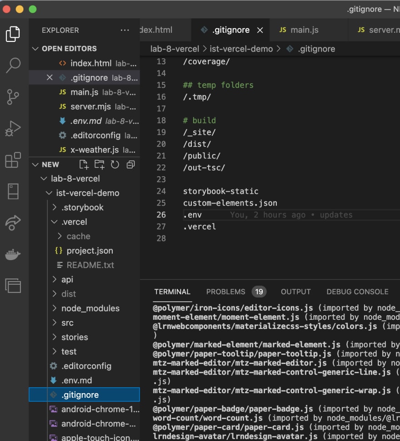Click the custom-elements.json line
The image size is (400, 441).
(230, 203)
